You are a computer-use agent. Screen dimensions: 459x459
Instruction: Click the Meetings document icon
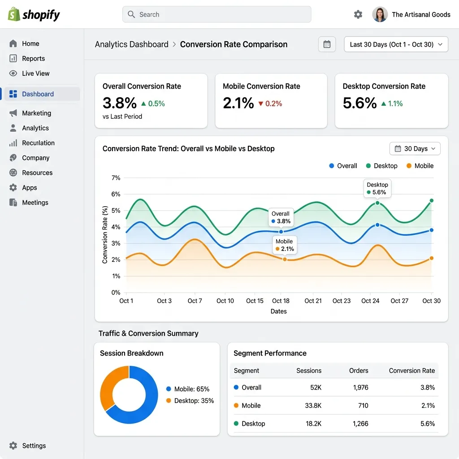pyautogui.click(x=13, y=203)
